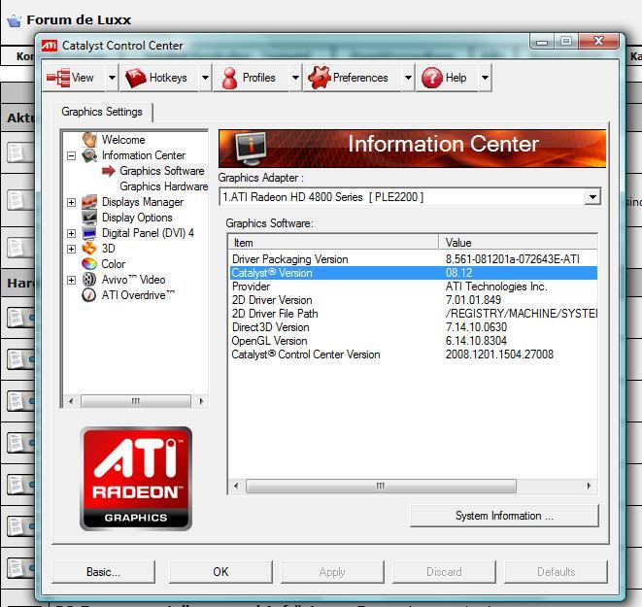The width and height of the screenshot is (642, 607).
Task: Click the Color wheel icon
Action: pos(89,264)
